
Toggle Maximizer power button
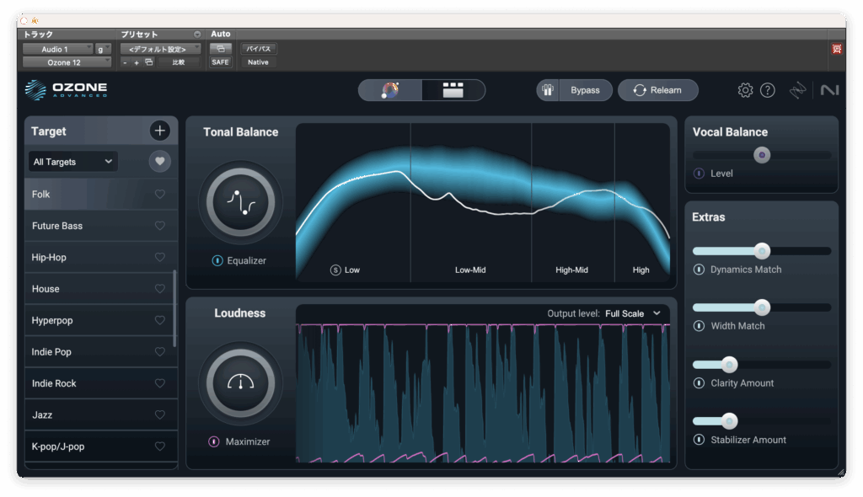point(214,442)
